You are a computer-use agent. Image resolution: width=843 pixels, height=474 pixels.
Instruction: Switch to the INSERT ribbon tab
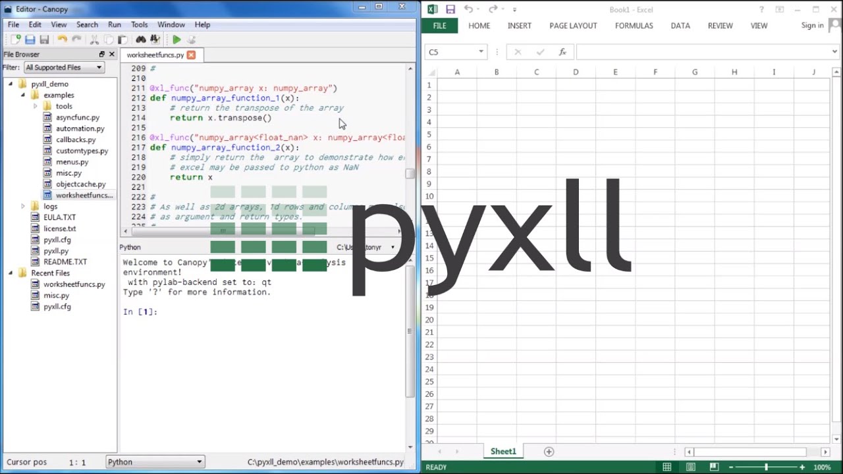click(520, 26)
